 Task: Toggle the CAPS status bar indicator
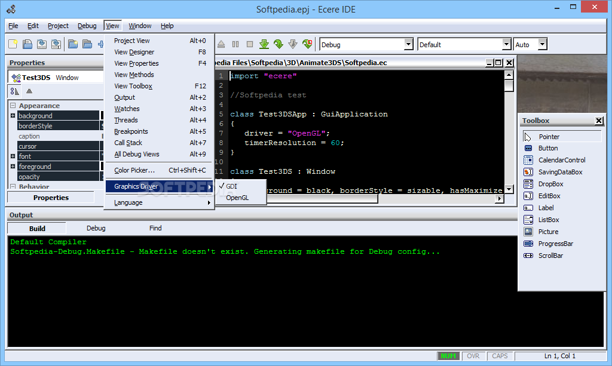click(x=500, y=356)
